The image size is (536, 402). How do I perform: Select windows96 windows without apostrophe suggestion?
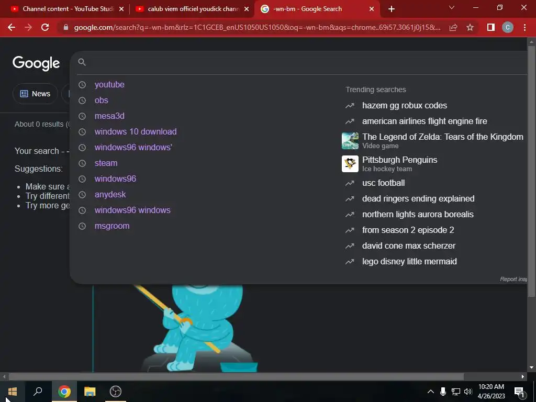click(132, 210)
